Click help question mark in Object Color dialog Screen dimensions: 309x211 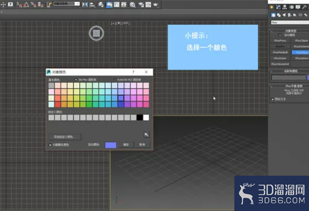point(133,72)
